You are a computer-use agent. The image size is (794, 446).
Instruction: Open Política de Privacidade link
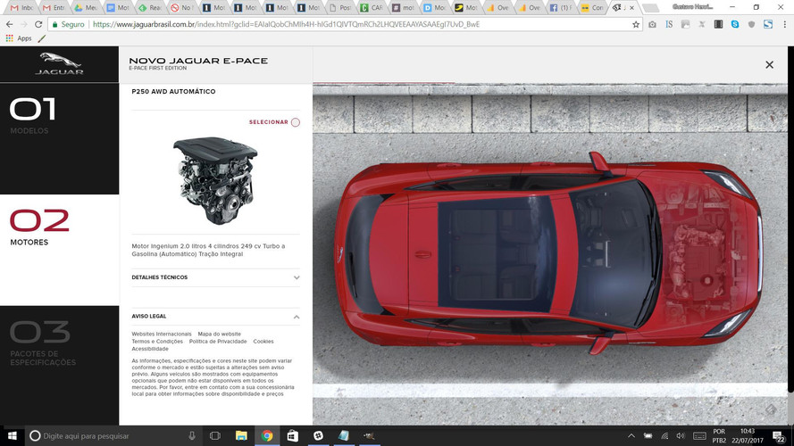218,342
